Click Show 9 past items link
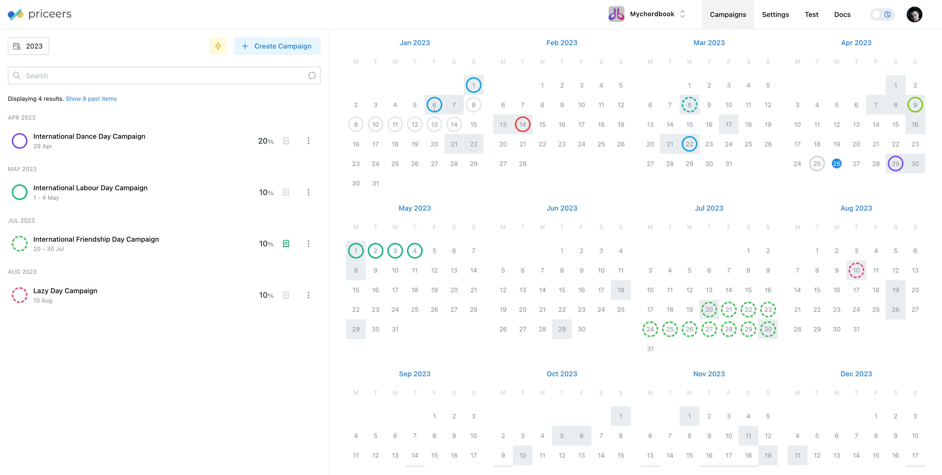The image size is (942, 475). pos(91,99)
